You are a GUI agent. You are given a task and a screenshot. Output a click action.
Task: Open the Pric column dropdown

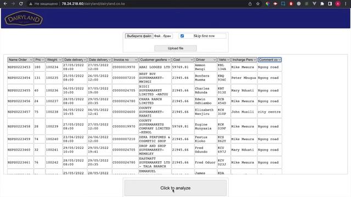point(39,60)
